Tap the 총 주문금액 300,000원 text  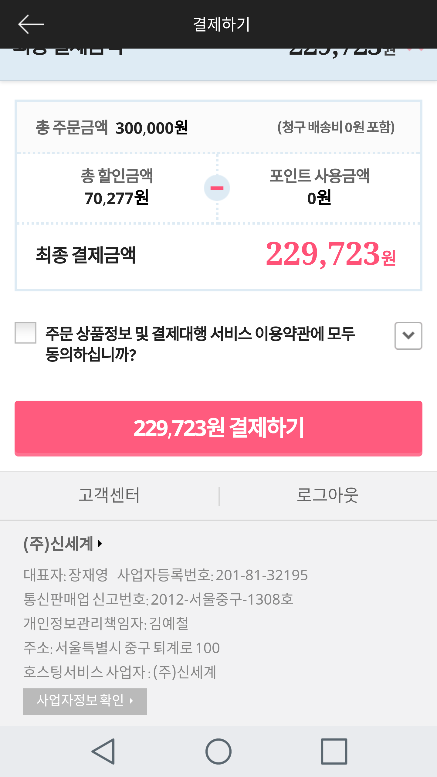112,127
